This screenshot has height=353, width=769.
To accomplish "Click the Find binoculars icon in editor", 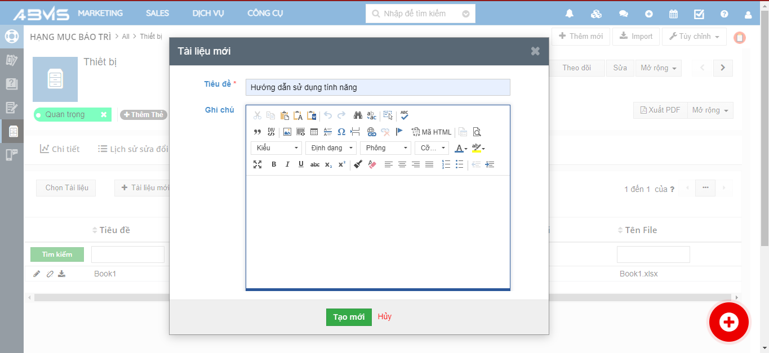I will [x=358, y=115].
